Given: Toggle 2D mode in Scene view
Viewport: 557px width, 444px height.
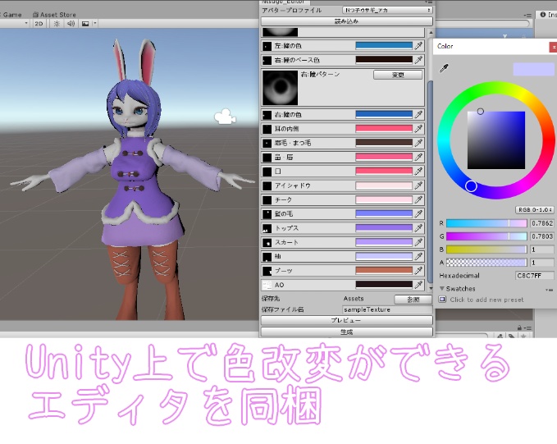Looking at the screenshot, I should tap(39, 24).
